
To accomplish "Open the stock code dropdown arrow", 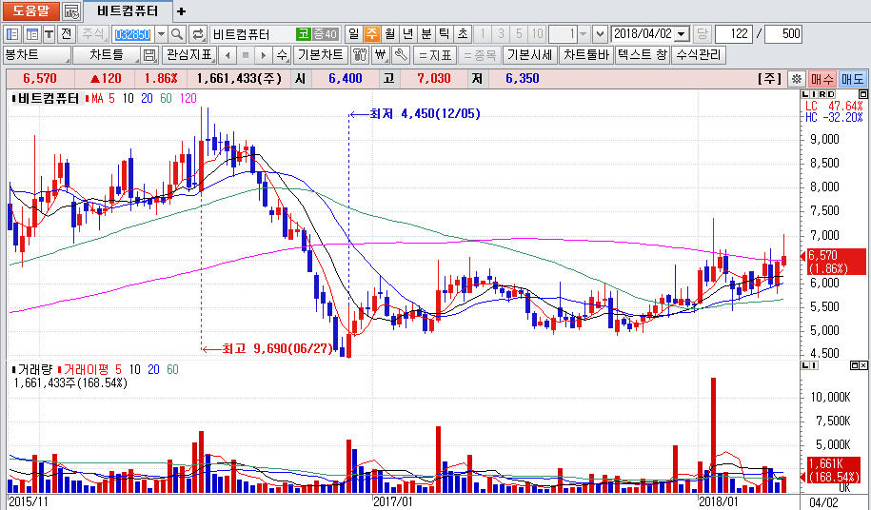I will 160,34.
